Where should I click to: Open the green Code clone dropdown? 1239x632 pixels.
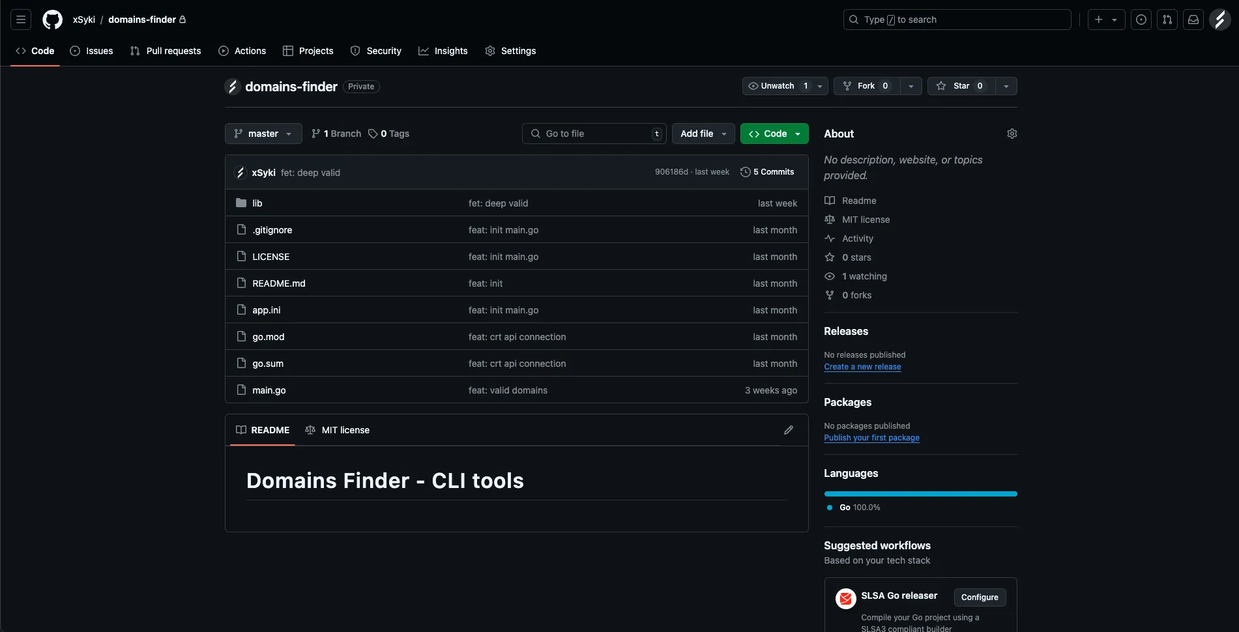(774, 134)
